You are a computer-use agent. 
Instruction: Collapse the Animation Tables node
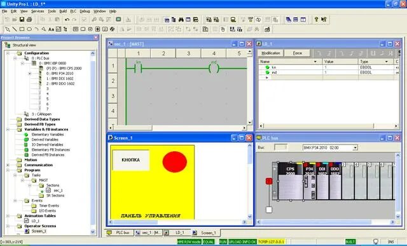pos(8,215)
